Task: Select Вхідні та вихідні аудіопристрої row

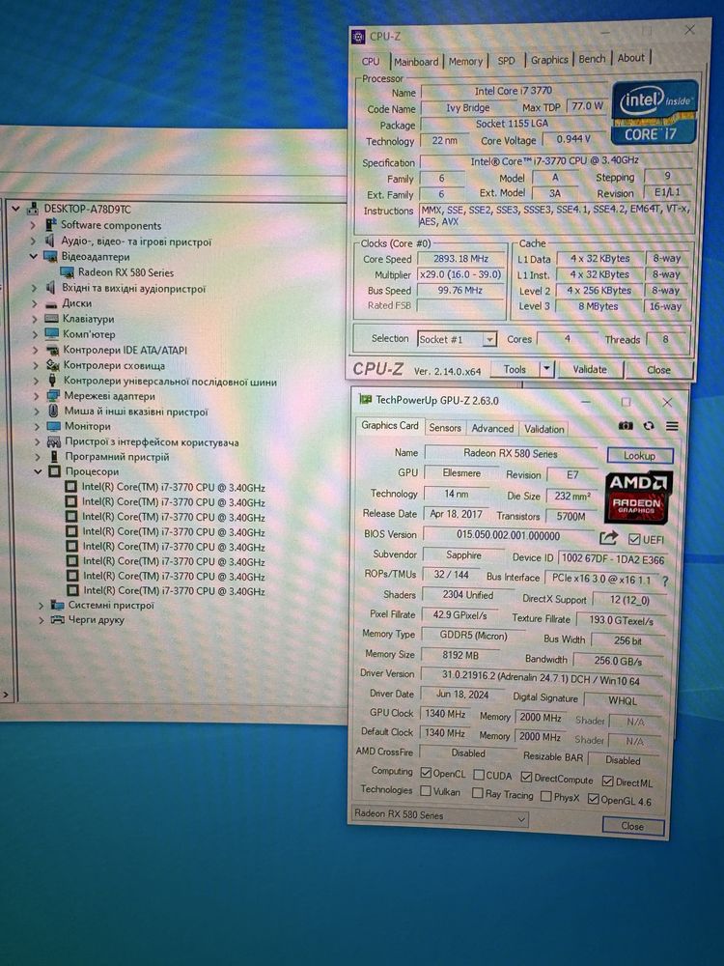Action: point(133,288)
